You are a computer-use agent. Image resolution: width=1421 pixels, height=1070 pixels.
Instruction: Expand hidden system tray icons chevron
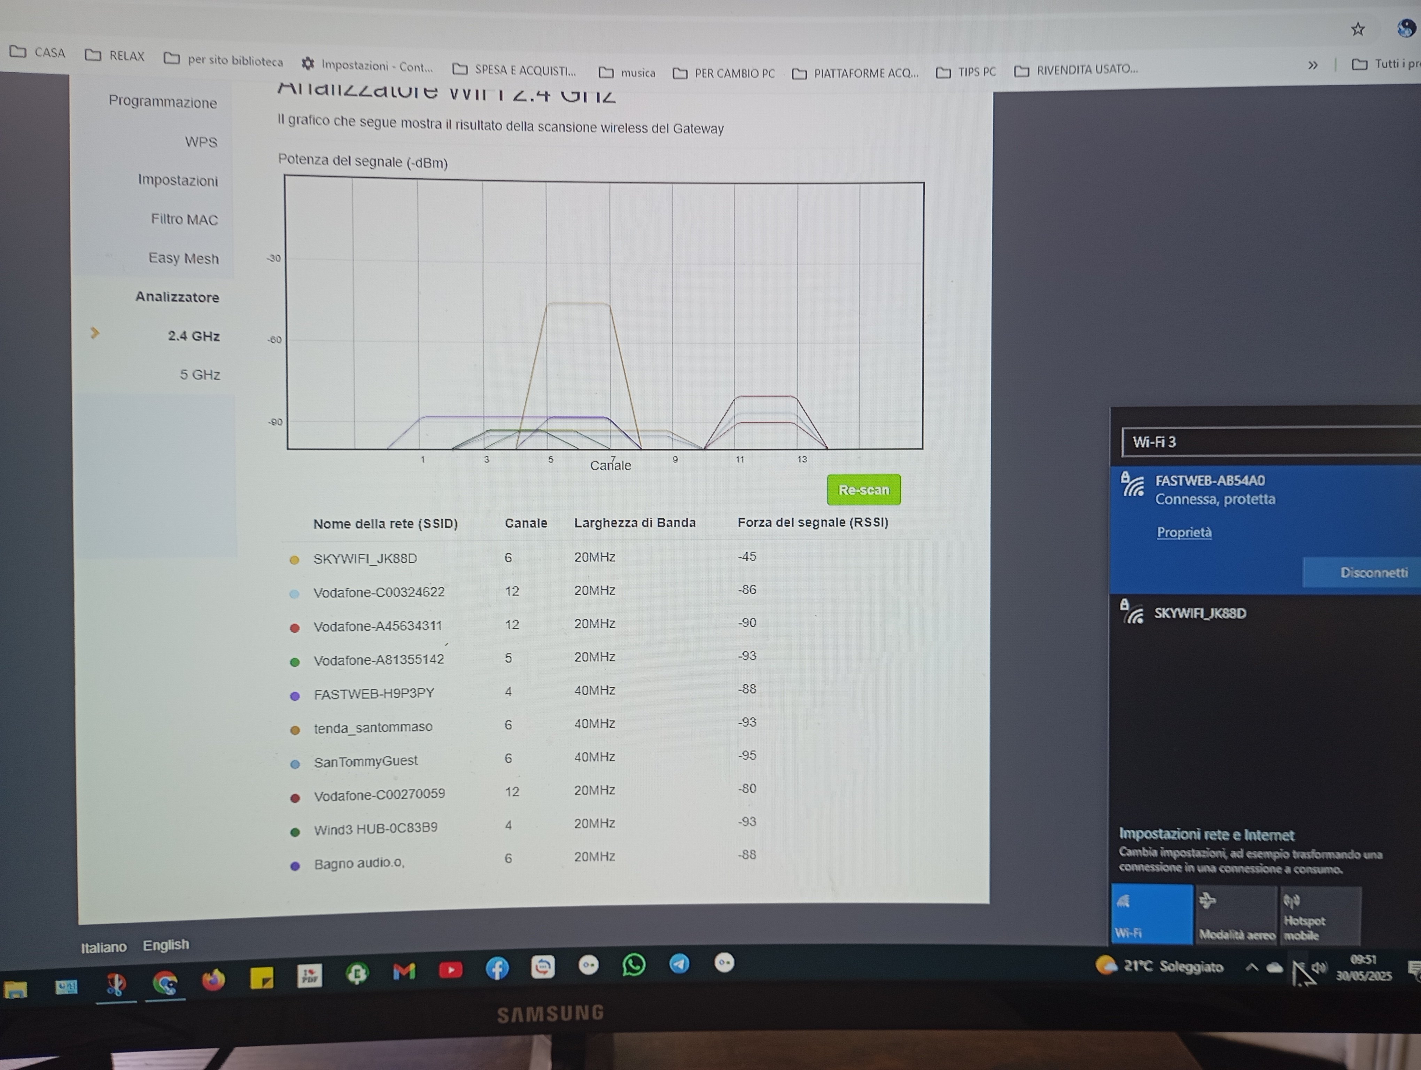click(1251, 967)
